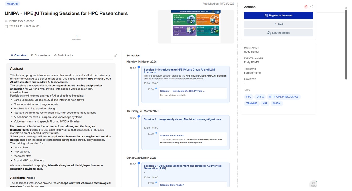Viewport: 352px width, 191px height.
Task: Open Session 2 Image Analysis schedule title
Action: tap(182, 119)
